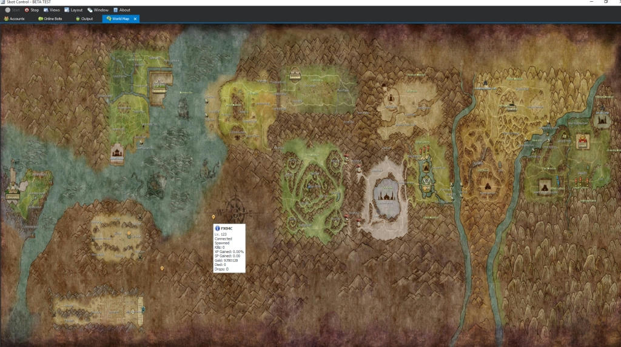Image resolution: width=621 pixels, height=347 pixels.
Task: Restore down the Sbot Control window
Action: pos(606,2)
